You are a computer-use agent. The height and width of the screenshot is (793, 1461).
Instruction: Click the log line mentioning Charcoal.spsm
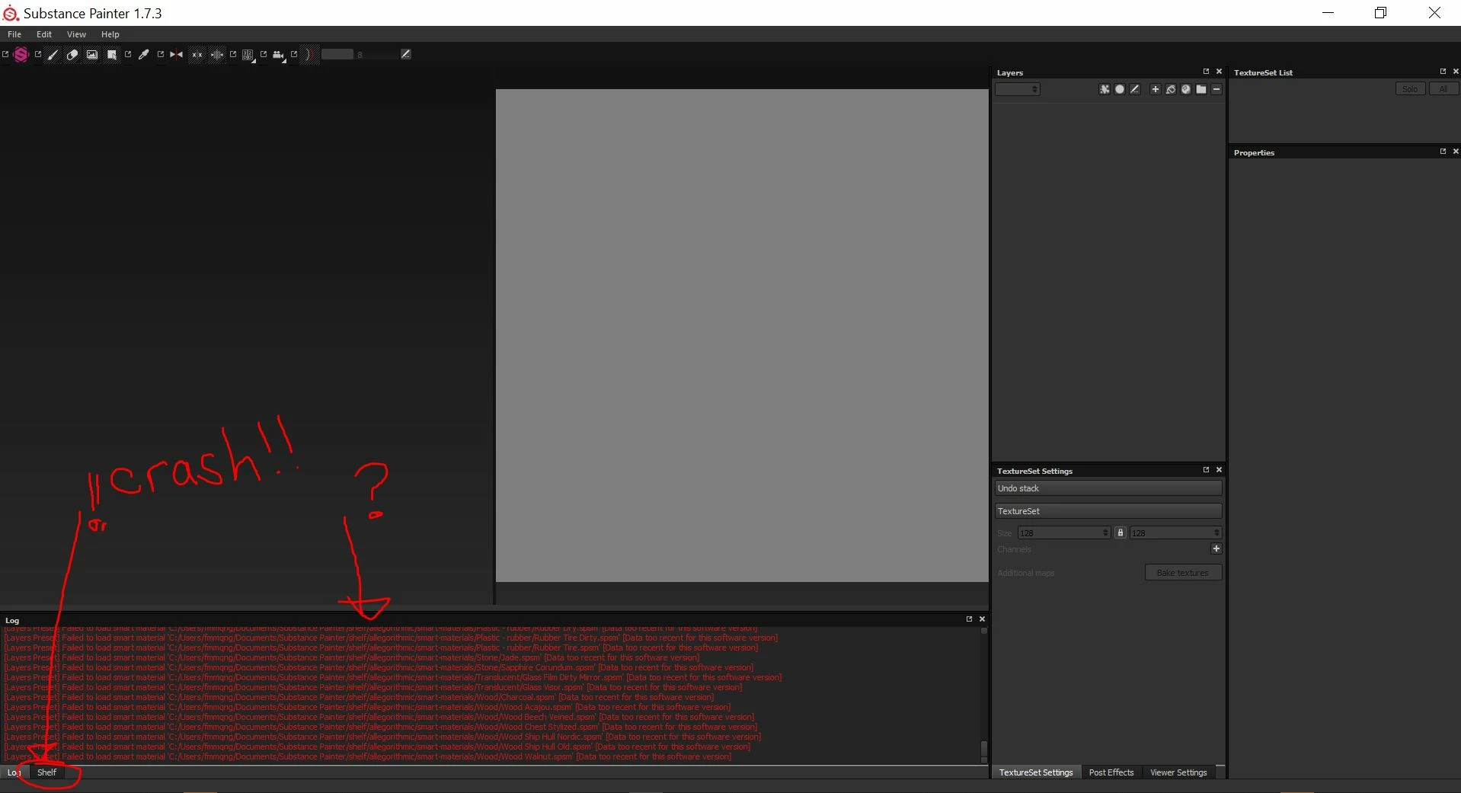pyautogui.click(x=360, y=697)
